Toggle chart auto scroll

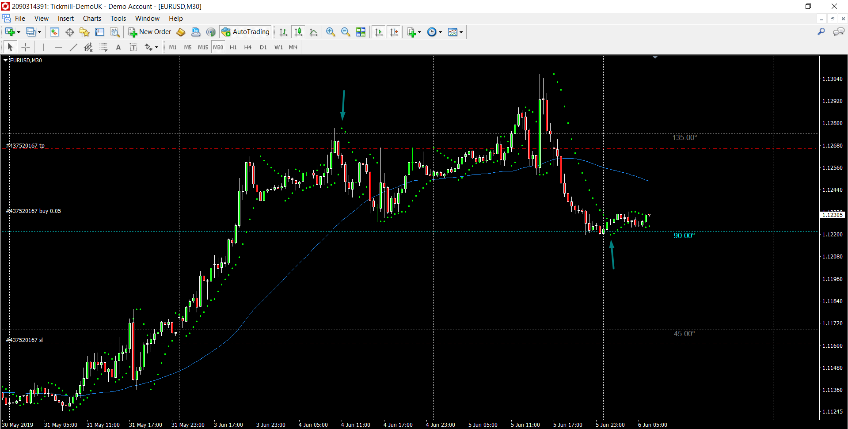pos(379,32)
